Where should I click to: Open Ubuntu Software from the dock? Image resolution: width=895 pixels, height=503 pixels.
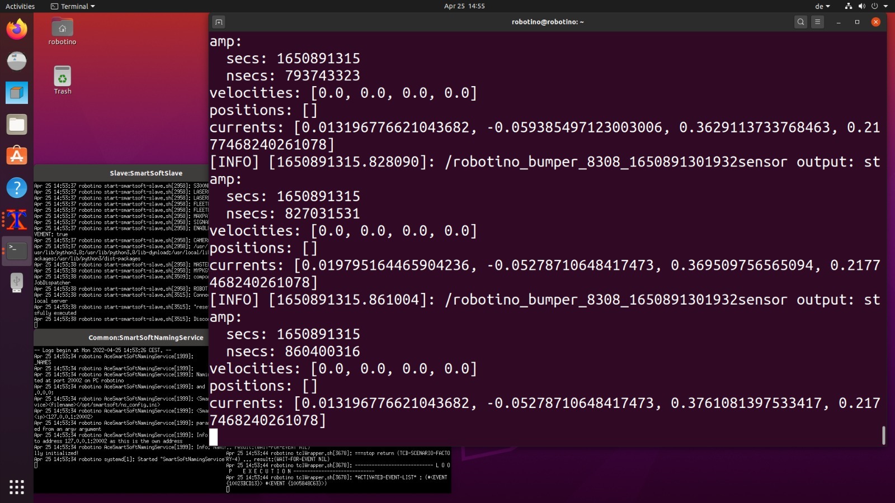(17, 156)
